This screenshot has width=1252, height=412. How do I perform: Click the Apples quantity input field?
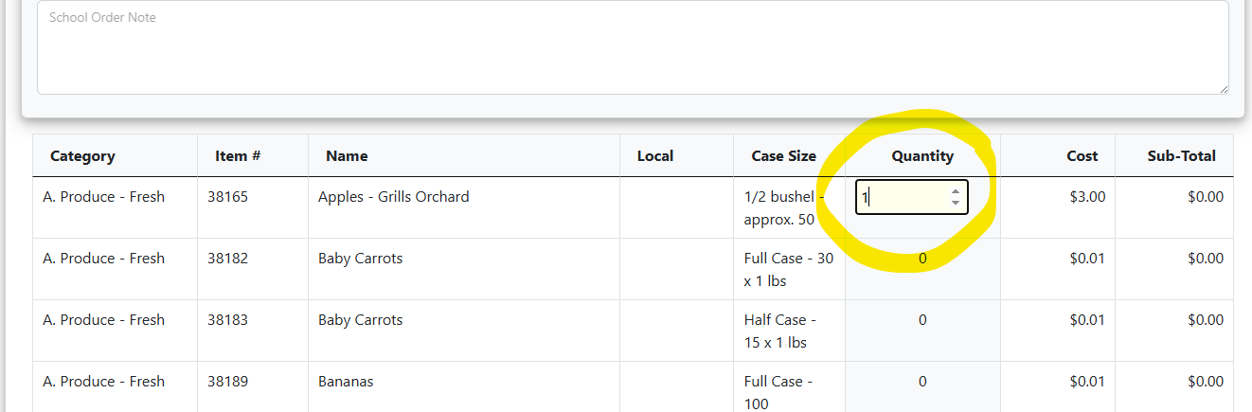pos(900,197)
